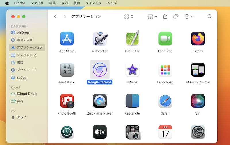
Task: Click the Firefox app icon
Action: [x=198, y=39]
